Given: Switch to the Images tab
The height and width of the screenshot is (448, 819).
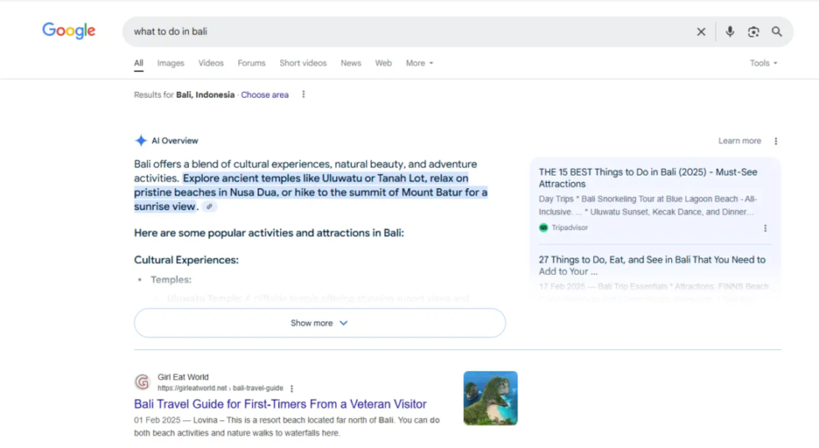Looking at the screenshot, I should (170, 64).
